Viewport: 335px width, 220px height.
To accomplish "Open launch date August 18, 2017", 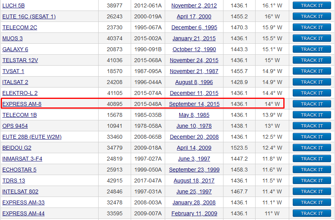I will coord(194,181).
